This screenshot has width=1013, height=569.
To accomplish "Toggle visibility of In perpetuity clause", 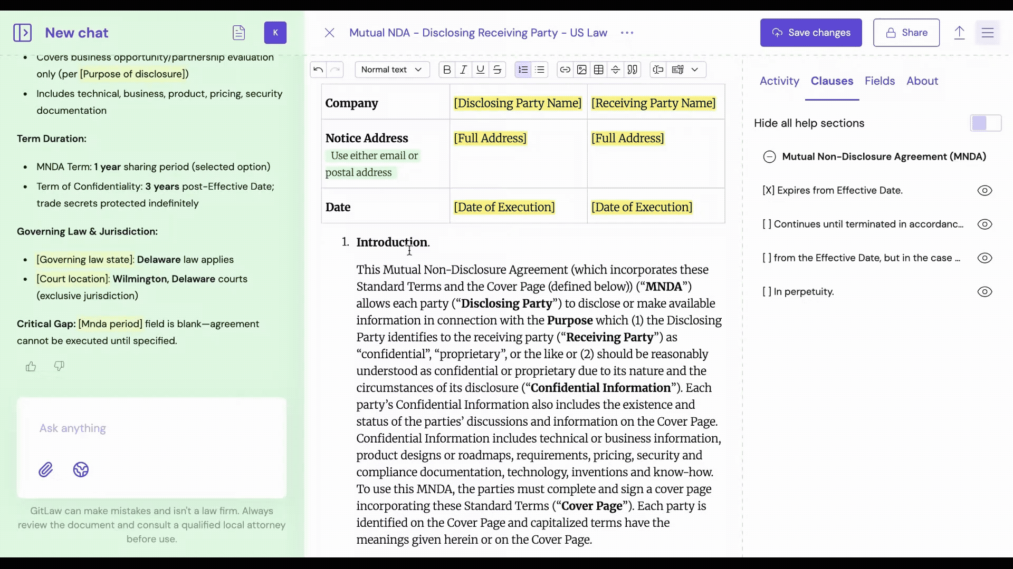I will (985, 292).
